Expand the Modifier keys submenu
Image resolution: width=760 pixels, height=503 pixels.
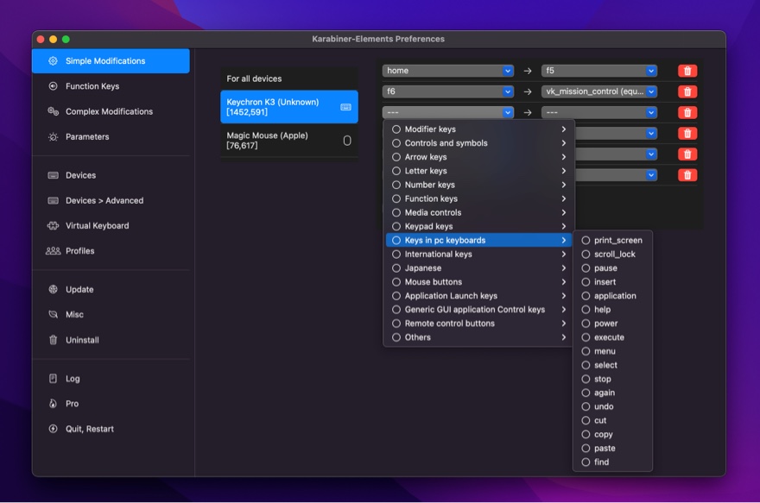[x=479, y=129]
